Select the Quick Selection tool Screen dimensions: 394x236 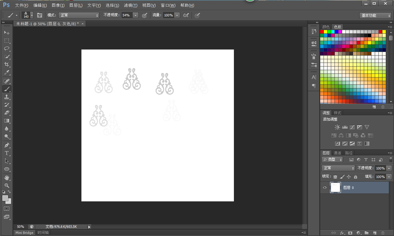coord(7,56)
